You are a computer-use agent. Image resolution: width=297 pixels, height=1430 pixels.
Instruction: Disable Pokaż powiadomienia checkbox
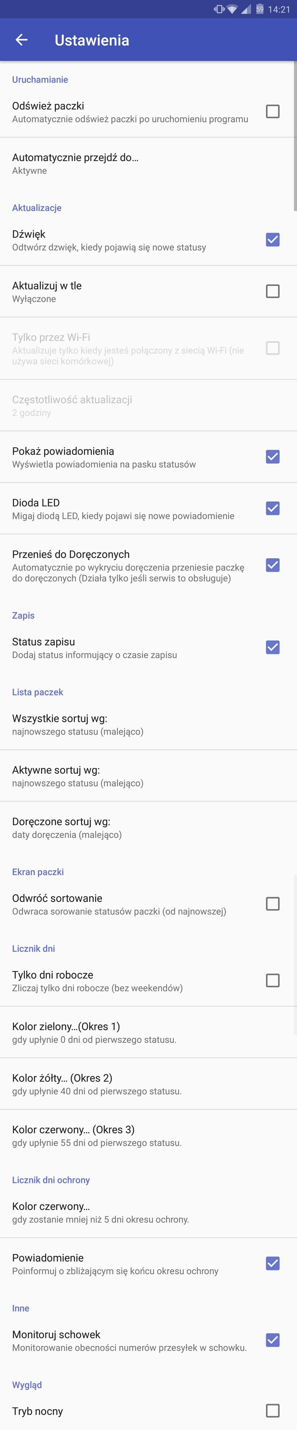click(x=273, y=457)
